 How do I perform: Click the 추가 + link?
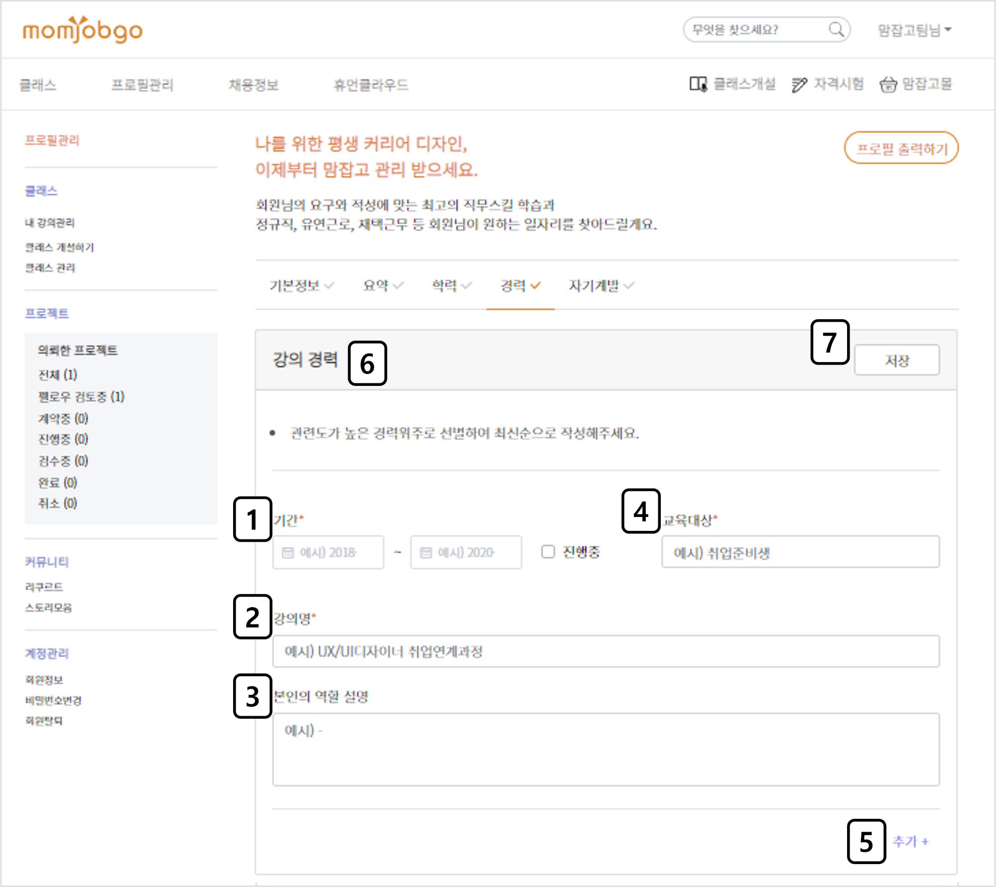click(x=910, y=841)
